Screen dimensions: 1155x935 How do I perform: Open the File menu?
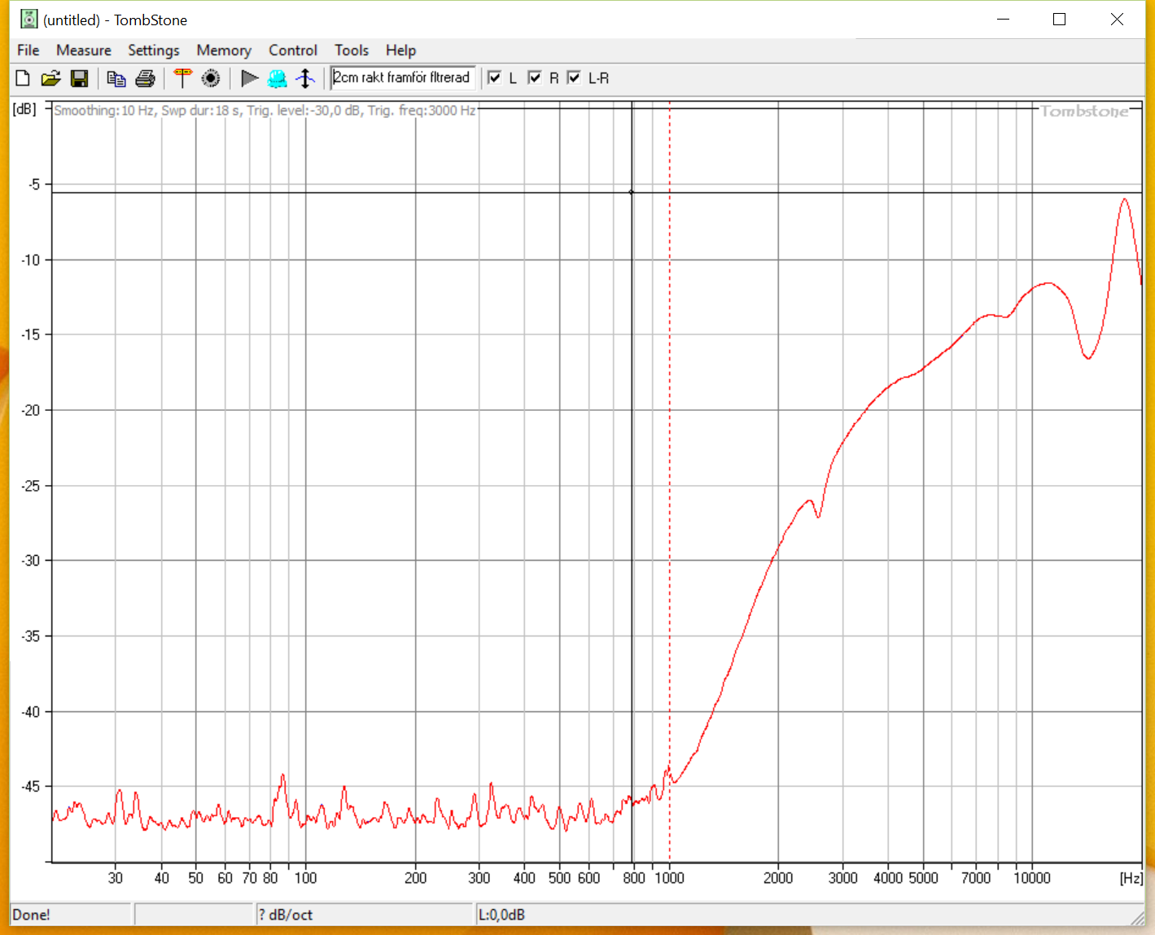(x=28, y=50)
